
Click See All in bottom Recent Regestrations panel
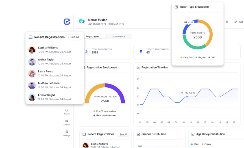[x=123, y=135]
